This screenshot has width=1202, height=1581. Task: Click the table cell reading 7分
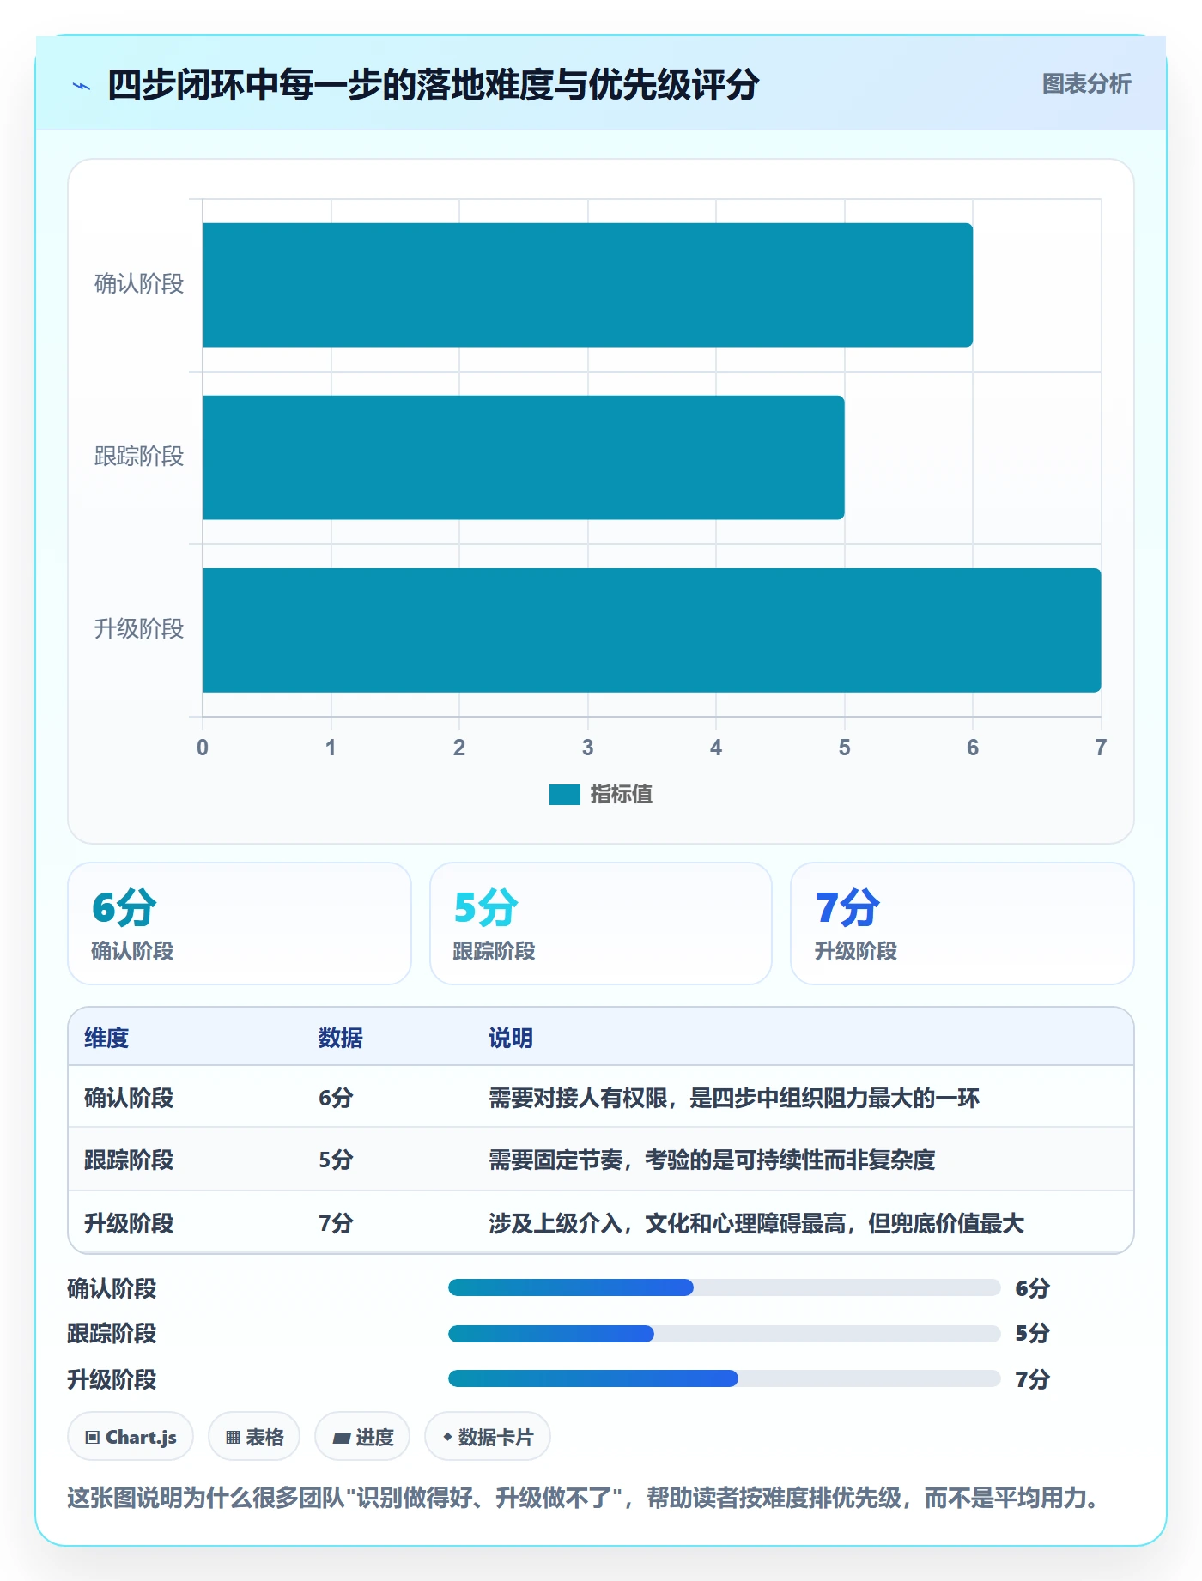(x=336, y=1223)
